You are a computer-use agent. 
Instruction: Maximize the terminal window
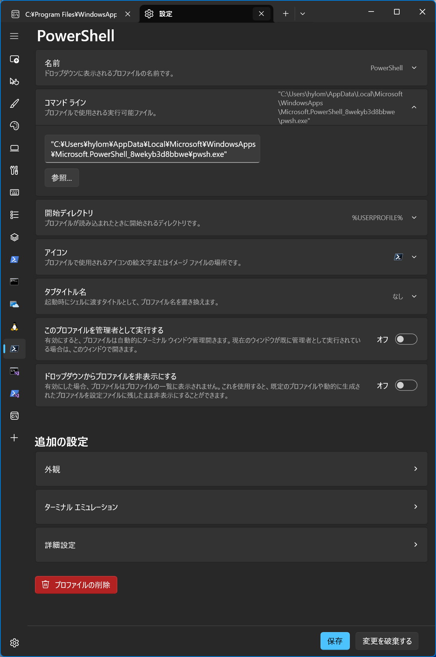(397, 12)
